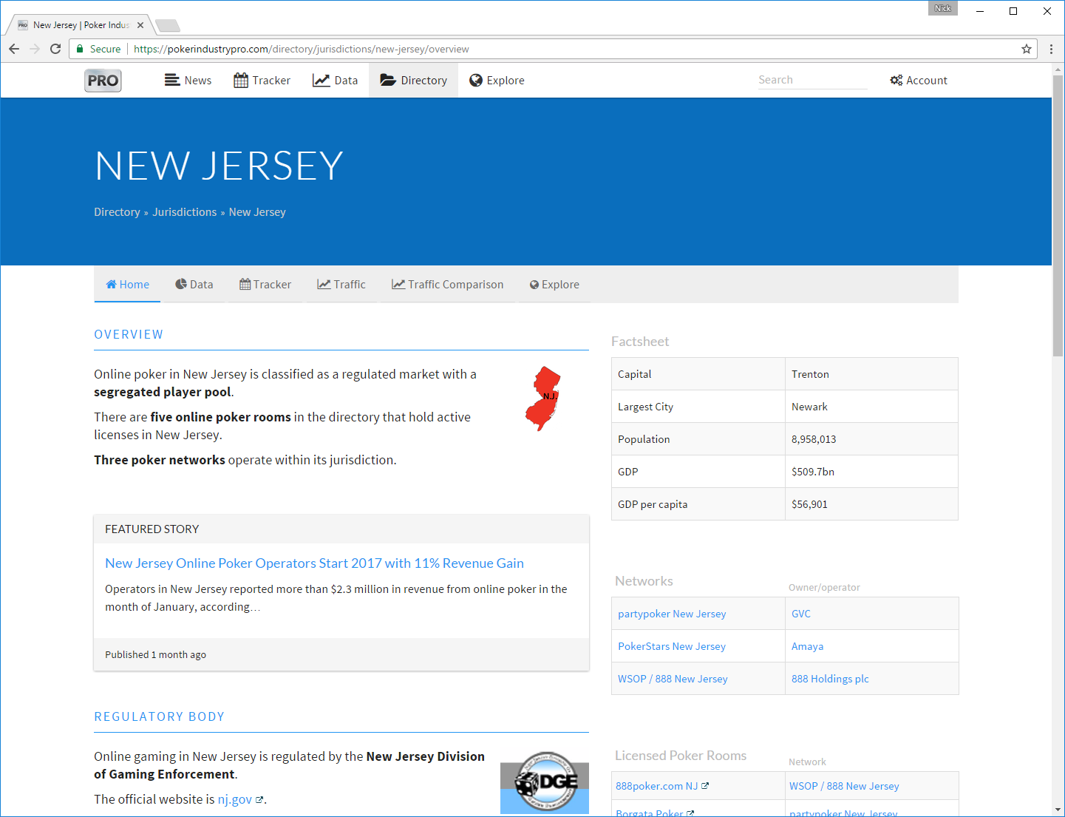Open the 888 Holdings plc link
Image resolution: width=1065 pixels, height=817 pixels.
830,679
